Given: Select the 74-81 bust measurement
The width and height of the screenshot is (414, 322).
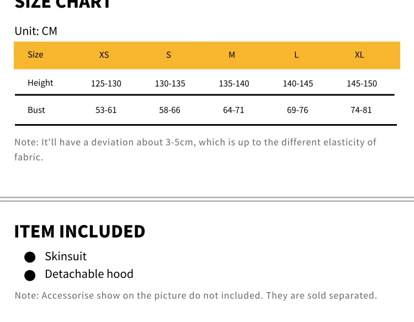Looking at the screenshot, I should point(361,110).
